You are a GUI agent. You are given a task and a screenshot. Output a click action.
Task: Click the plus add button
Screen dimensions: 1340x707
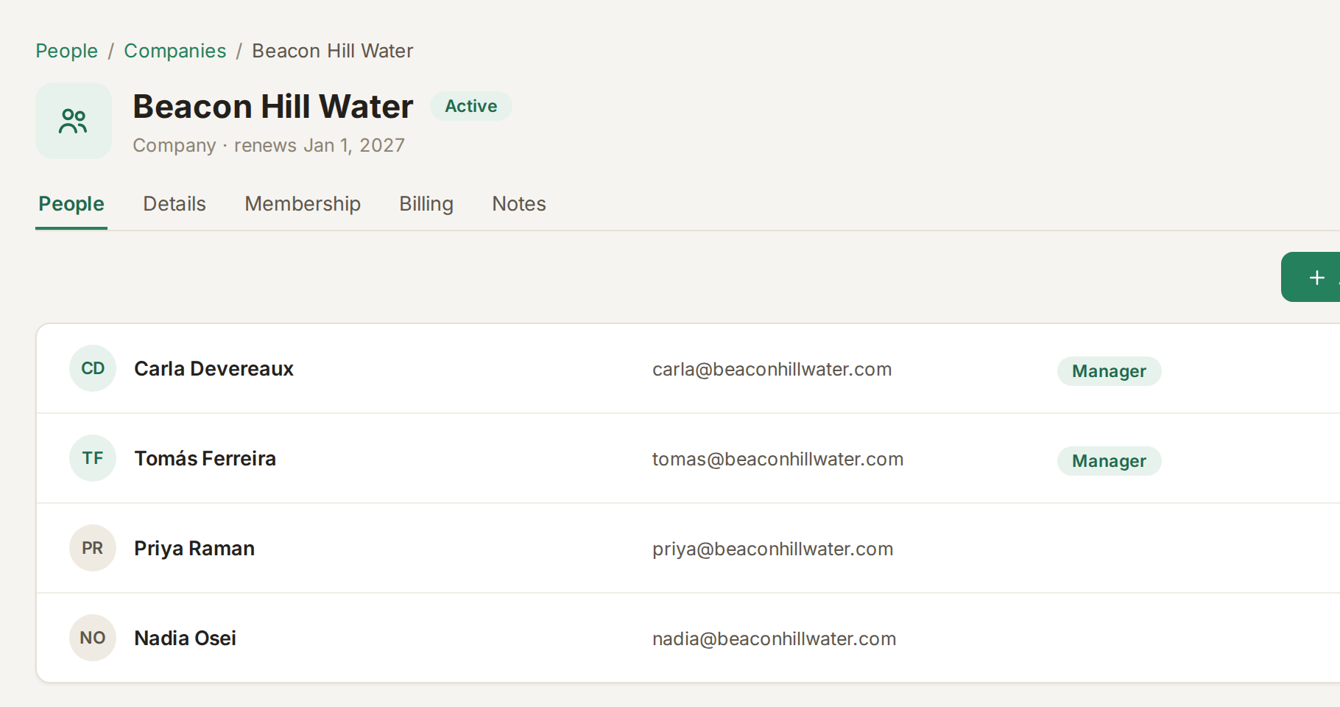click(x=1311, y=277)
